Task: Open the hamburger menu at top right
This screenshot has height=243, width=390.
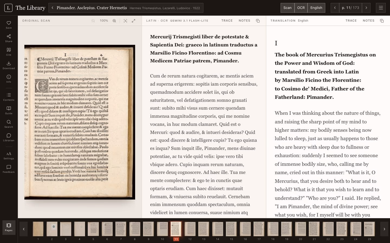Action: [x=381, y=8]
